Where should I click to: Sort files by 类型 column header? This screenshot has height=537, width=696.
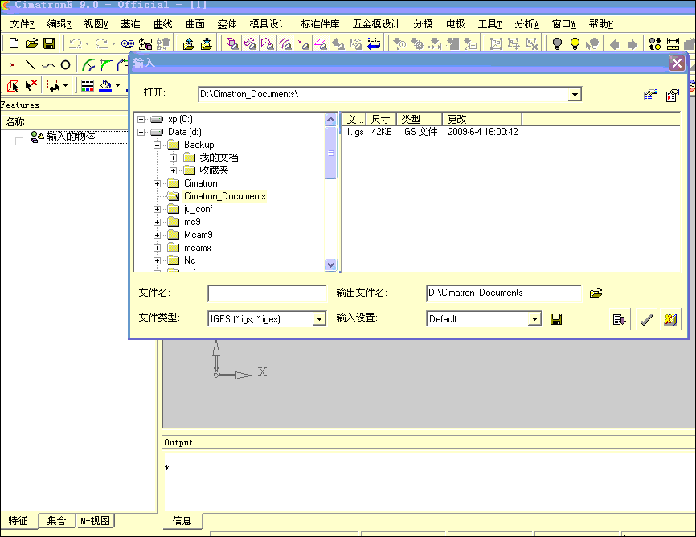(x=419, y=119)
